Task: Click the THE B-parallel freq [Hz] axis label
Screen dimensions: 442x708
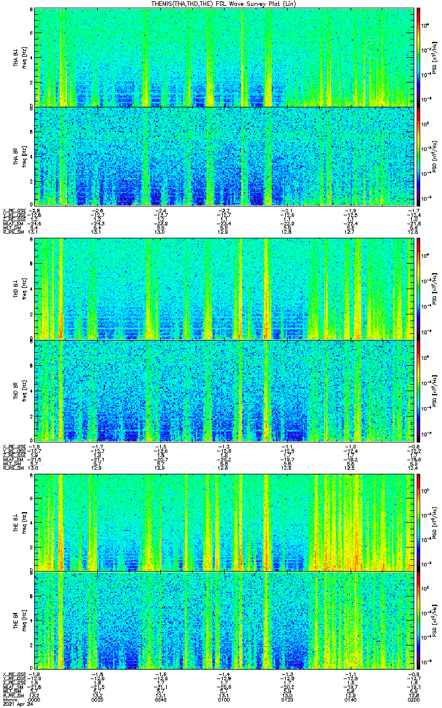Action: (24, 620)
